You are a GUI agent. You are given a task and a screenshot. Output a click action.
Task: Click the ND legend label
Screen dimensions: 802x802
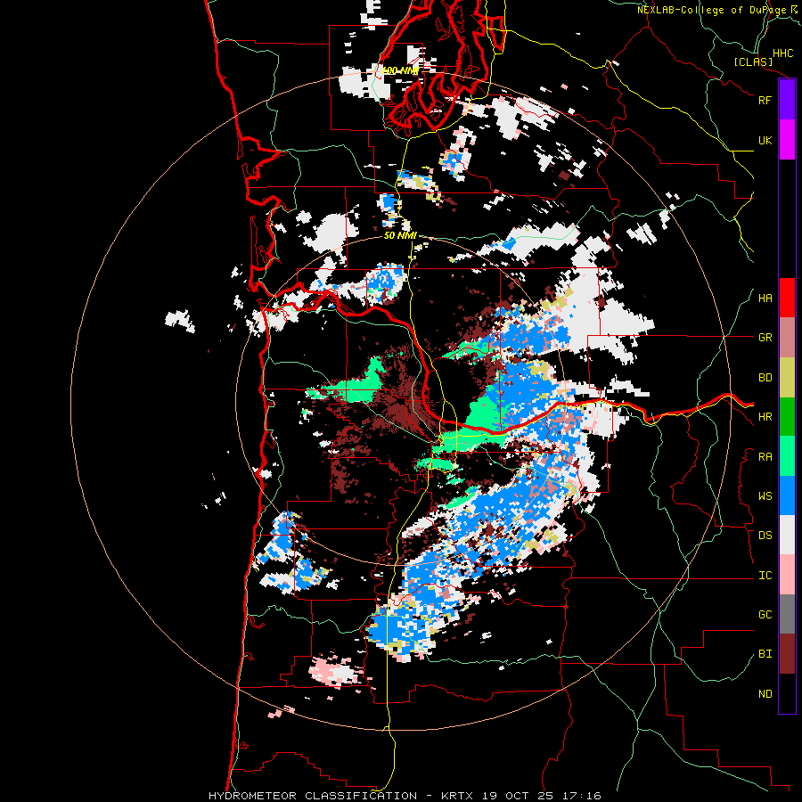(765, 694)
